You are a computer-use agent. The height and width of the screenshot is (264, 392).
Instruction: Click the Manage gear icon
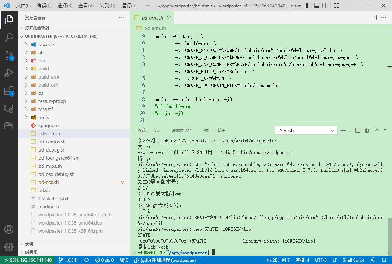[9, 247]
